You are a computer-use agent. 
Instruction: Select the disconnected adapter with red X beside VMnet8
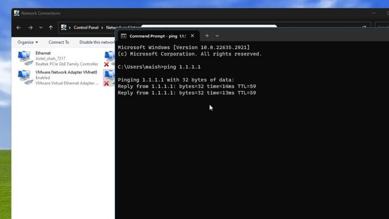pyautogui.click(x=109, y=78)
